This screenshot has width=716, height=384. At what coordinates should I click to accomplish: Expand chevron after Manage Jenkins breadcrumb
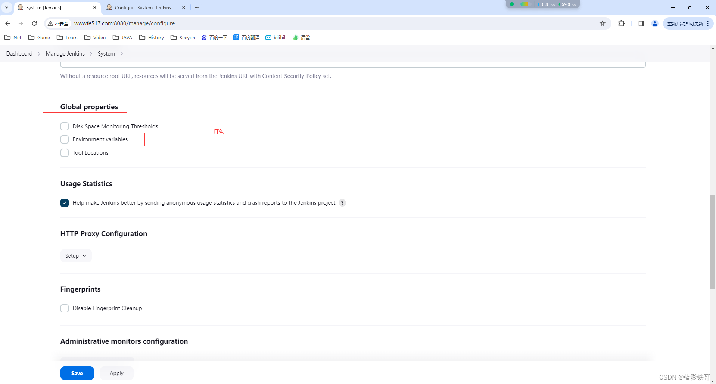pos(91,54)
